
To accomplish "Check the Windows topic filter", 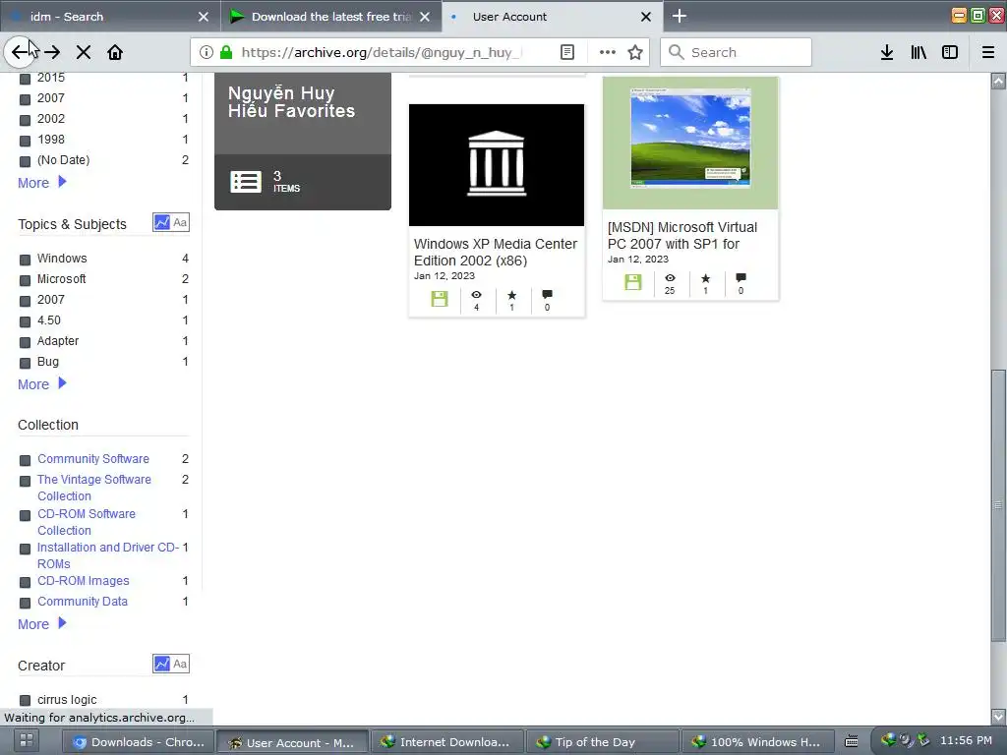I will (x=25, y=260).
